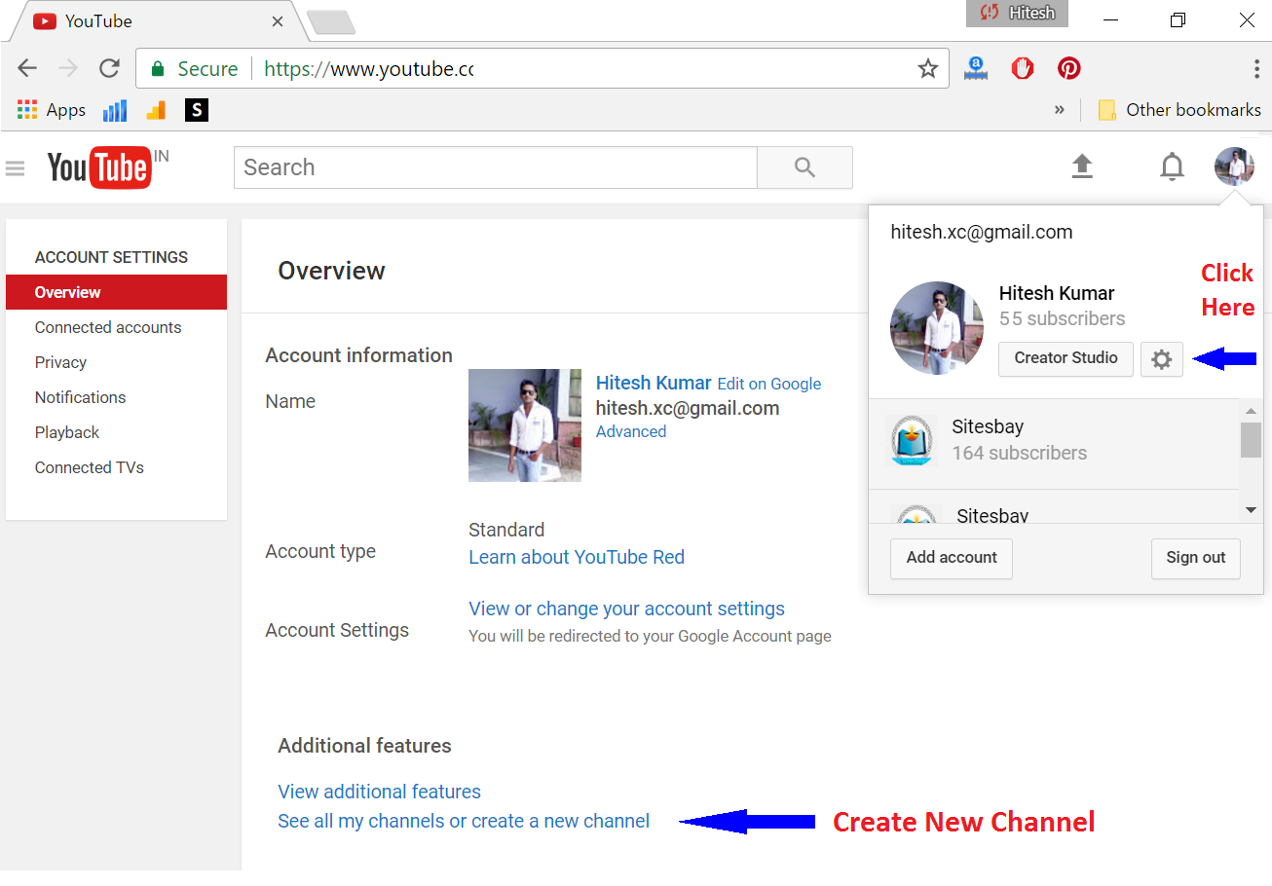Image resolution: width=1272 pixels, height=886 pixels.
Task: Click the blue ruler extension icon
Action: 976,68
